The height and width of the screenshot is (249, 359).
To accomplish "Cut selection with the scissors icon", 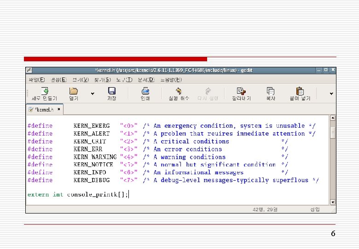I will click(x=241, y=91).
